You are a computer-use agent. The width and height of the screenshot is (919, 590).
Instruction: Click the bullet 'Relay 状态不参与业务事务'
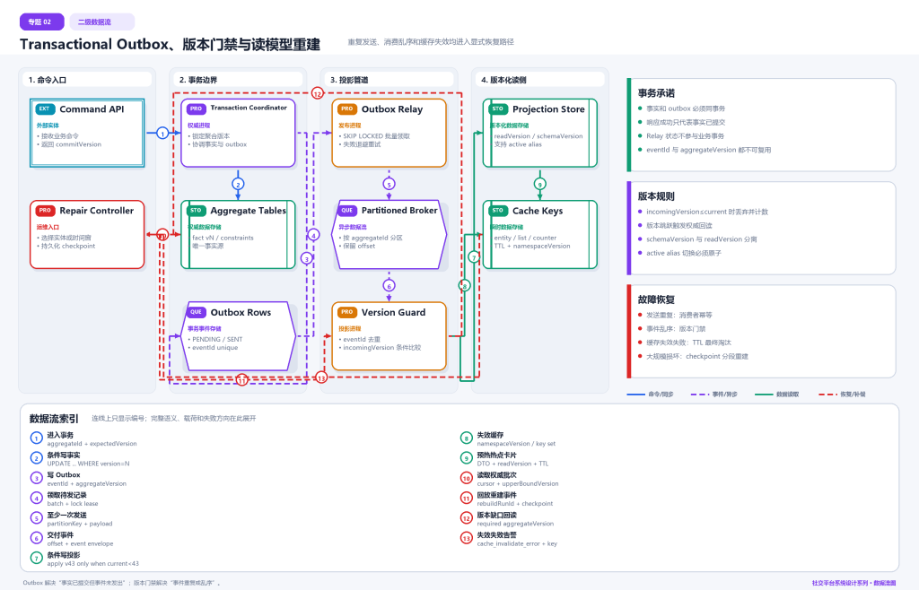point(685,135)
